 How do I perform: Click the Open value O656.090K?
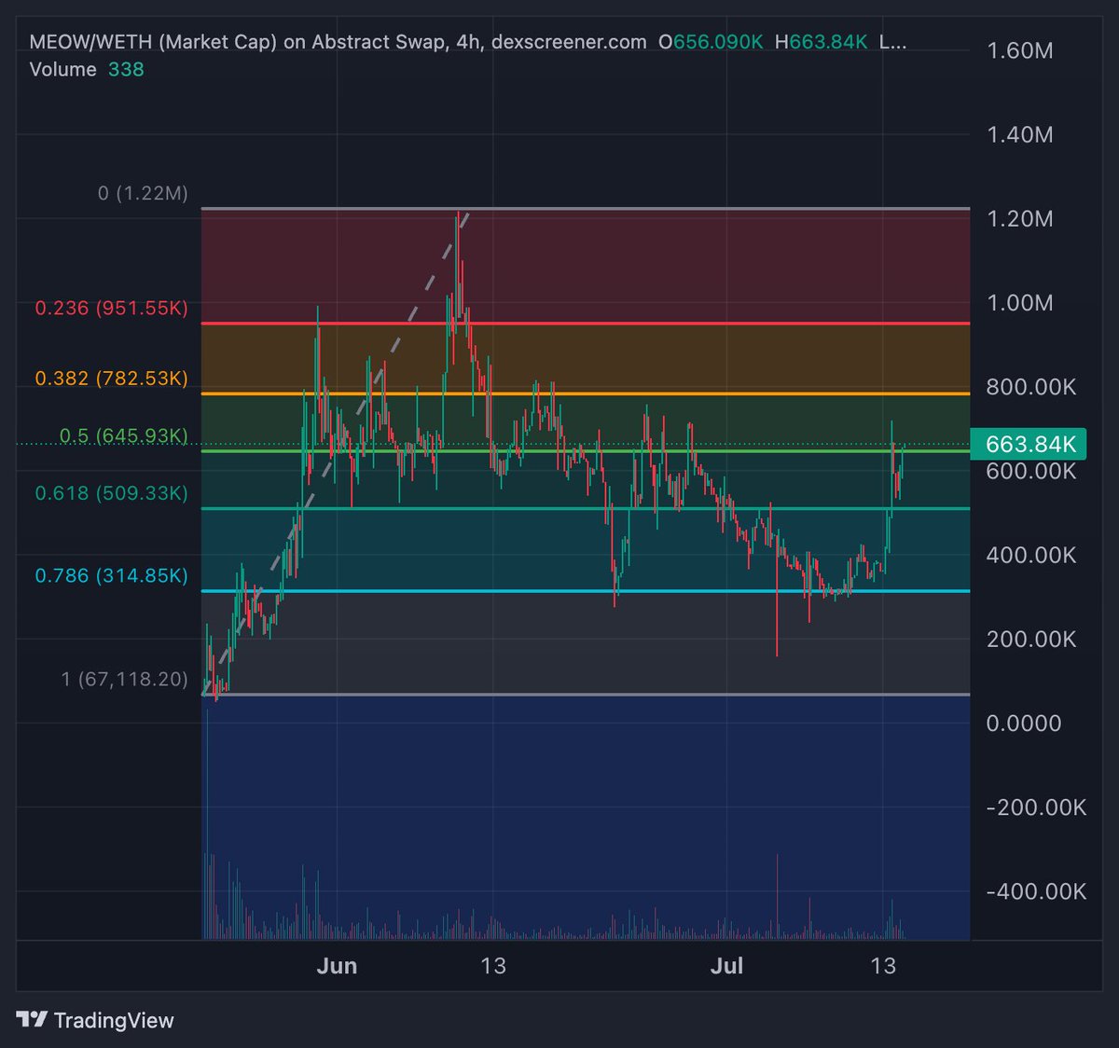(711, 42)
